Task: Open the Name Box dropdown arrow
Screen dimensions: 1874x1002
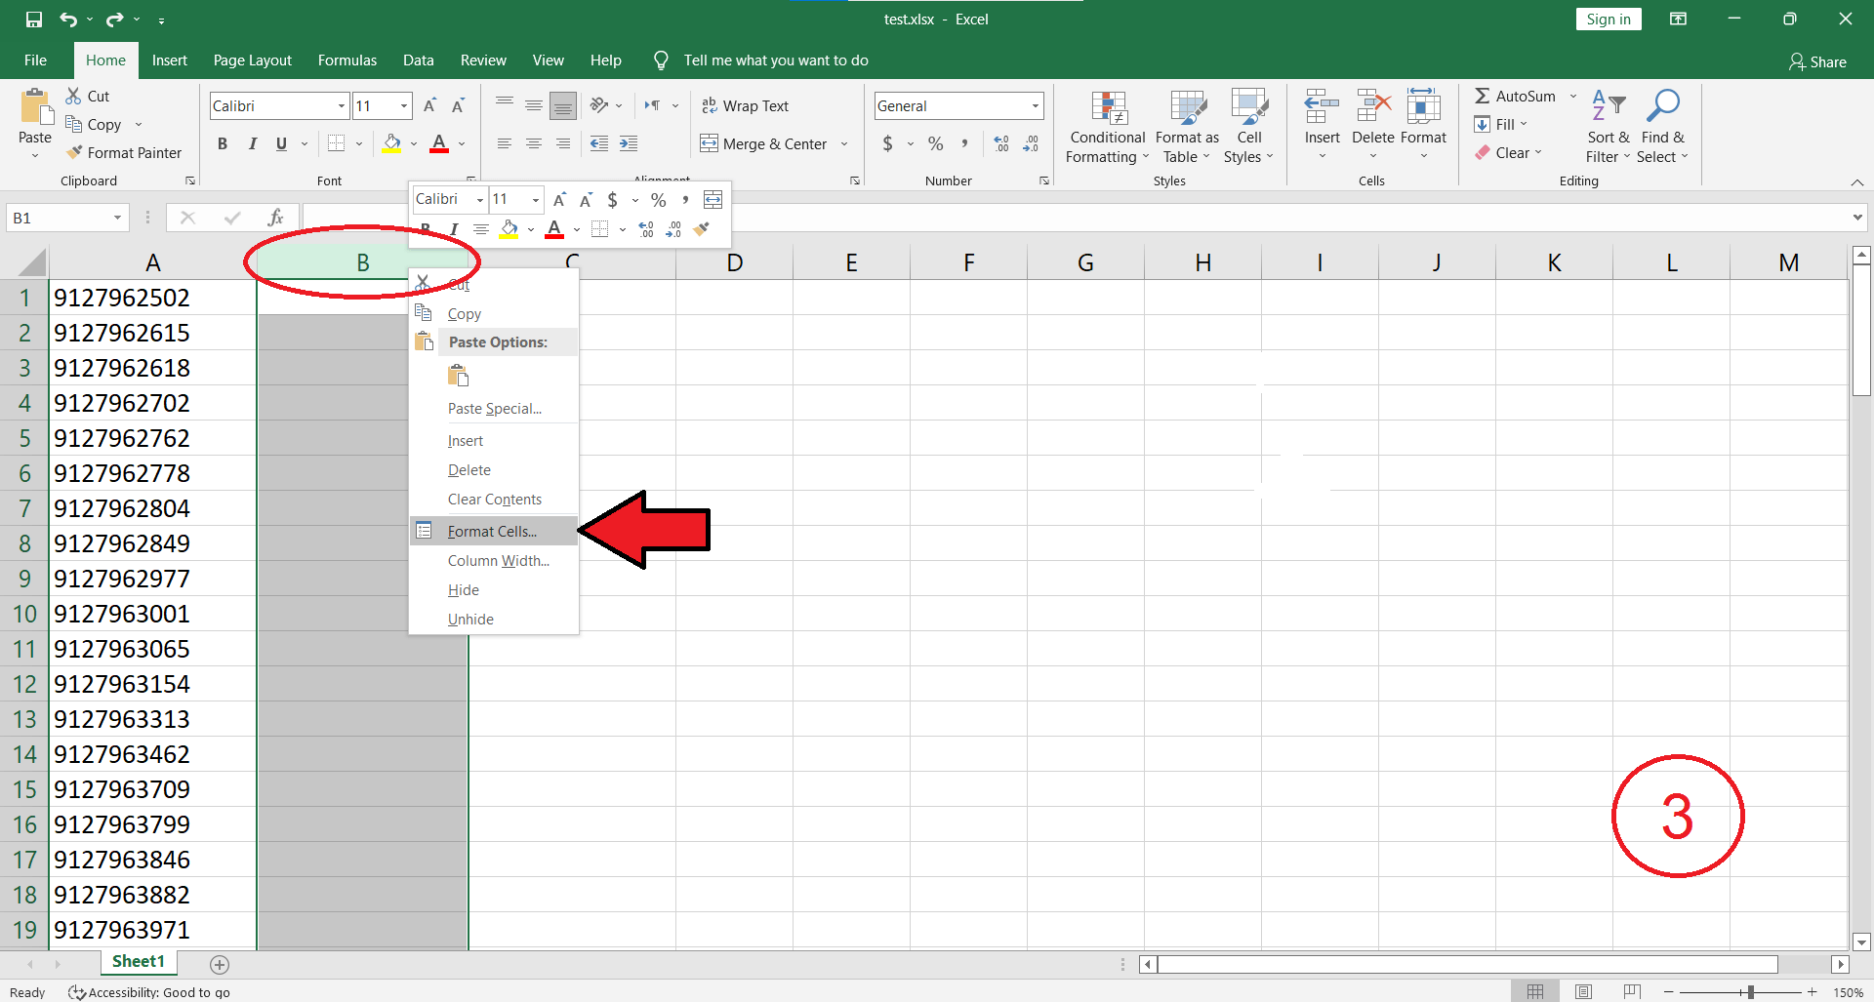Action: pos(117,218)
